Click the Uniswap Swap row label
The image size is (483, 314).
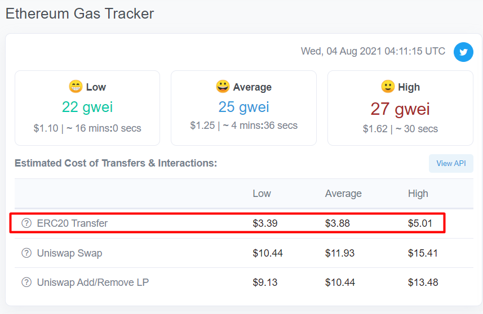click(70, 253)
